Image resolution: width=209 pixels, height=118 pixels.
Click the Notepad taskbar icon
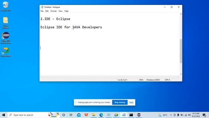pyautogui.click(x=124, y=115)
